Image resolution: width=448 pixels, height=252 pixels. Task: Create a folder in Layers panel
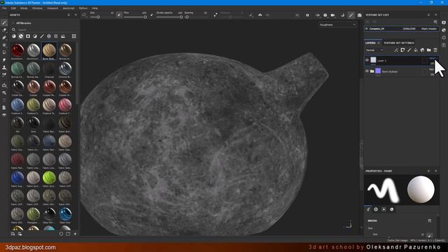(429, 50)
